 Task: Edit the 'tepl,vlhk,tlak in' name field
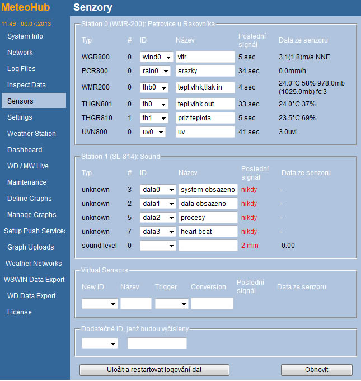[x=205, y=87]
